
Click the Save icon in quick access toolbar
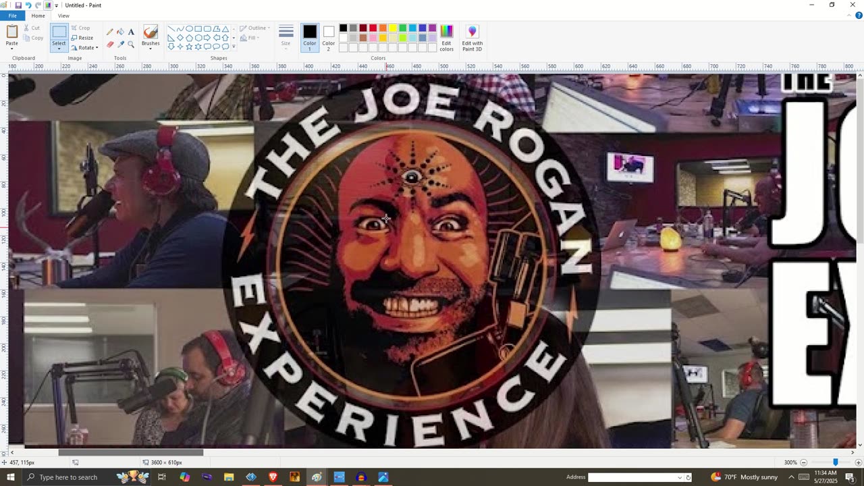18,5
